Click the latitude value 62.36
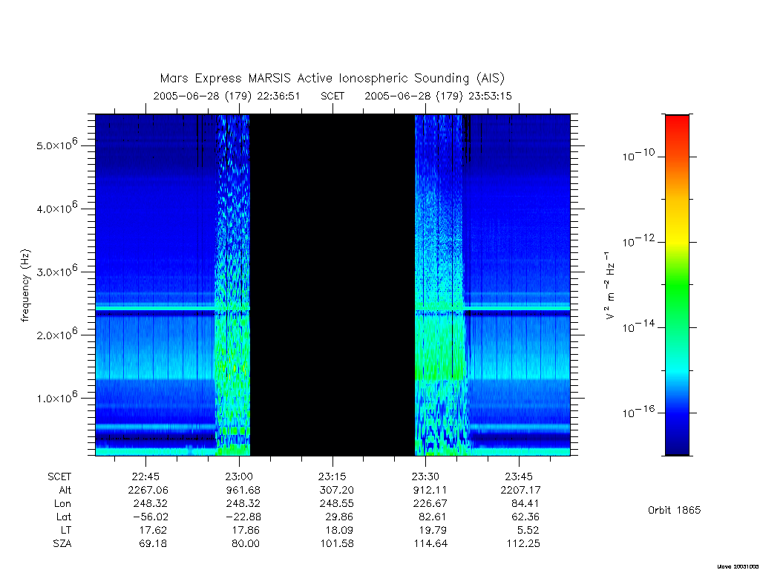 [525, 517]
